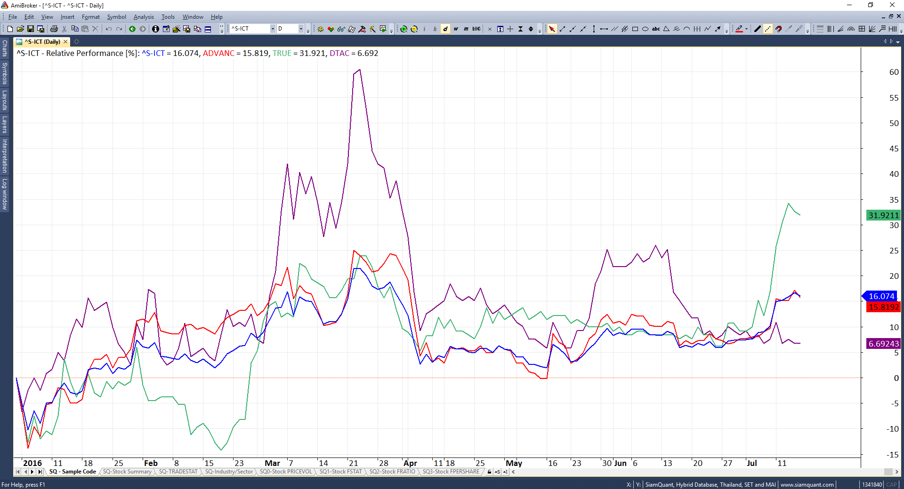The width and height of the screenshot is (904, 489).
Task: Open the Interpretation side panel
Action: pyautogui.click(x=5, y=156)
